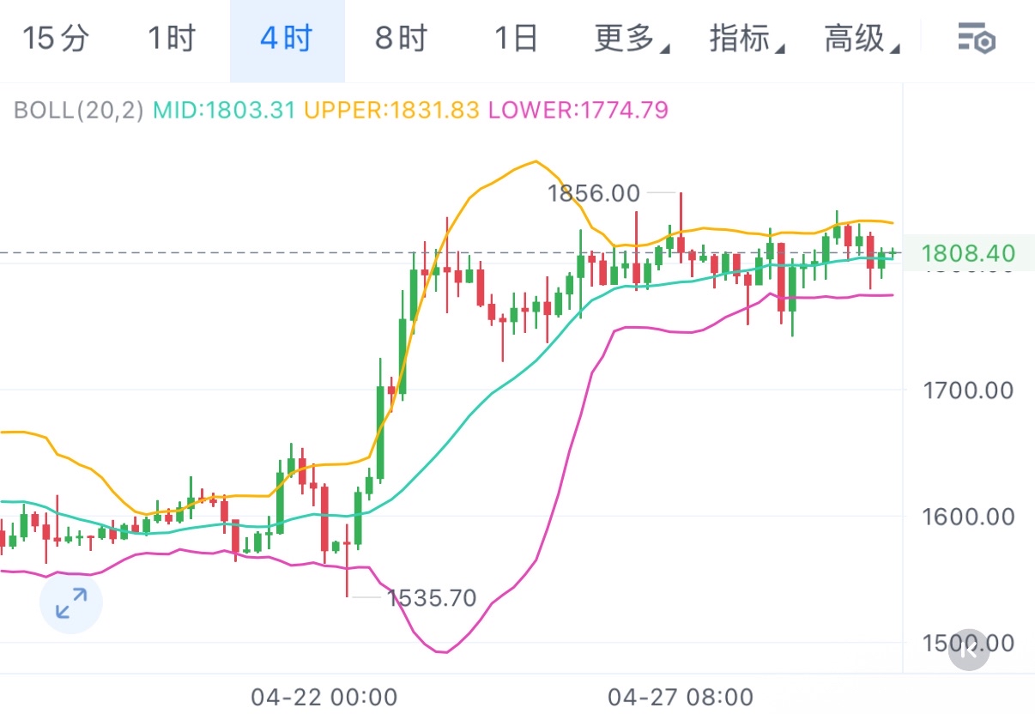The image size is (1035, 714).
Task: Choose the 1日 daily timeframe
Action: click(516, 39)
